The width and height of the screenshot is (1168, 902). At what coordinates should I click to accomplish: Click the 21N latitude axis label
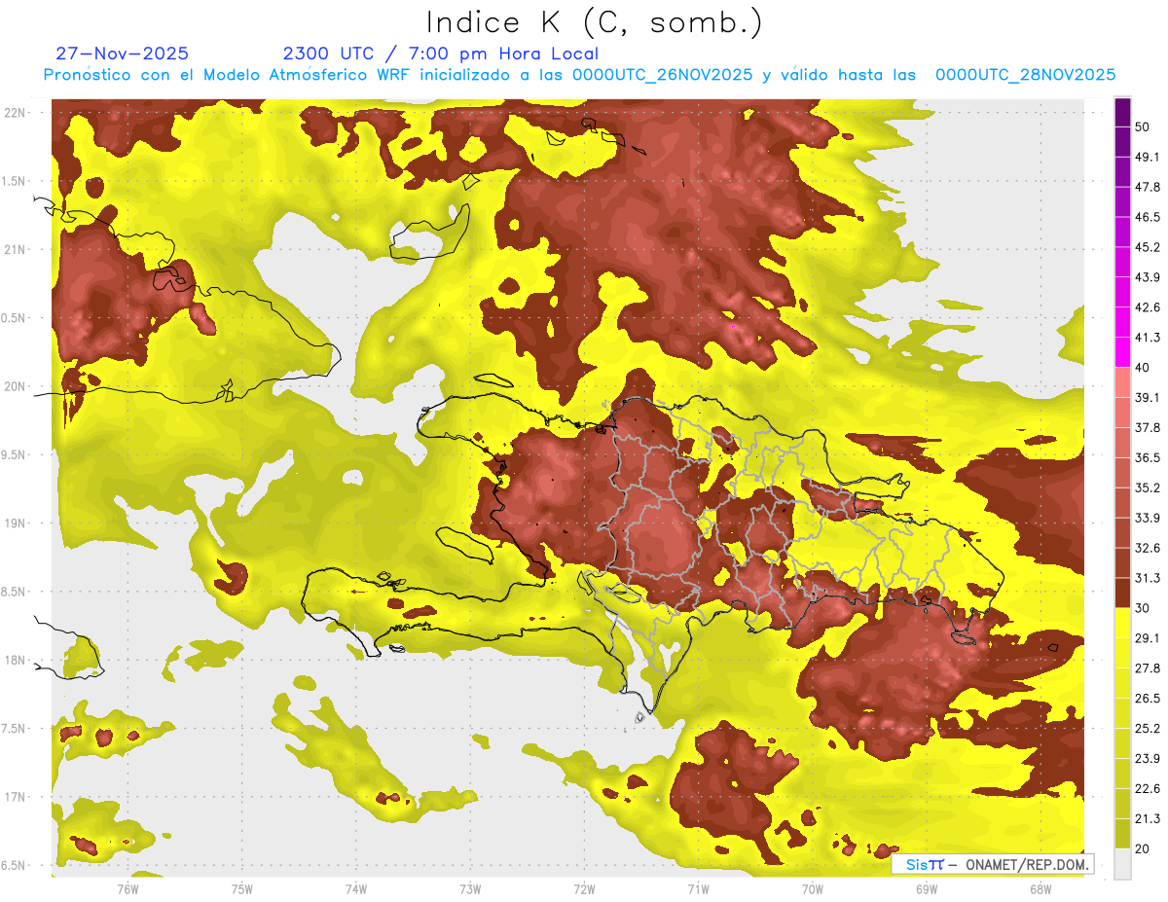pos(17,249)
